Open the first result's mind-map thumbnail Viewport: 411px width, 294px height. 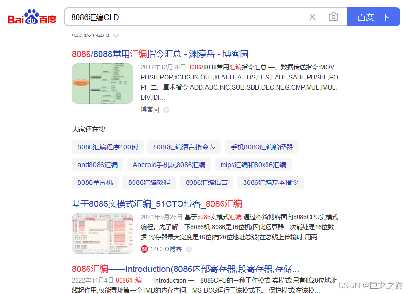(102, 83)
